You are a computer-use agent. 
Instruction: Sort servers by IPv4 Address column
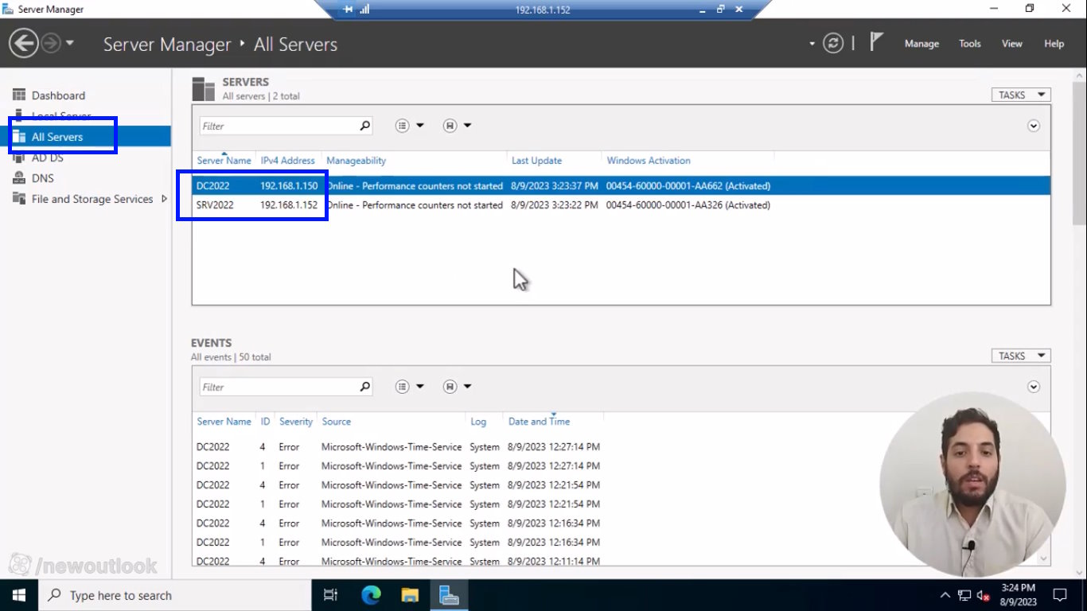click(x=288, y=161)
